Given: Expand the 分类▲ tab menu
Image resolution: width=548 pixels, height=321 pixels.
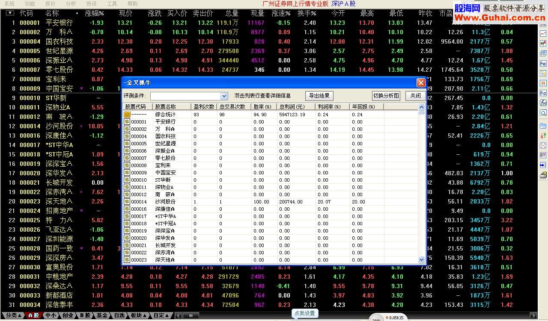Looking at the screenshot, I should click(x=13, y=315).
